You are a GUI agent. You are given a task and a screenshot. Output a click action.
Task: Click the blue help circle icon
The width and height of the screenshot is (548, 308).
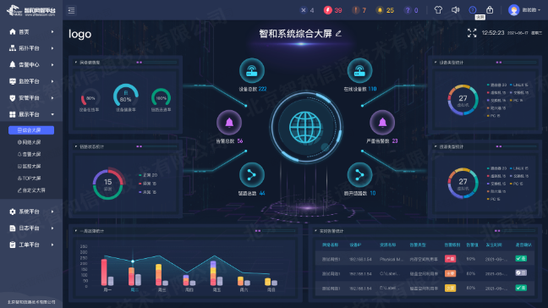tap(473, 10)
